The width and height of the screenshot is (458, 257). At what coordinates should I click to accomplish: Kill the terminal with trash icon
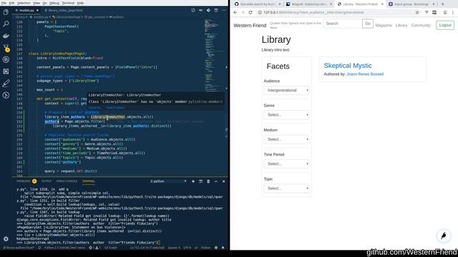tap(208, 181)
